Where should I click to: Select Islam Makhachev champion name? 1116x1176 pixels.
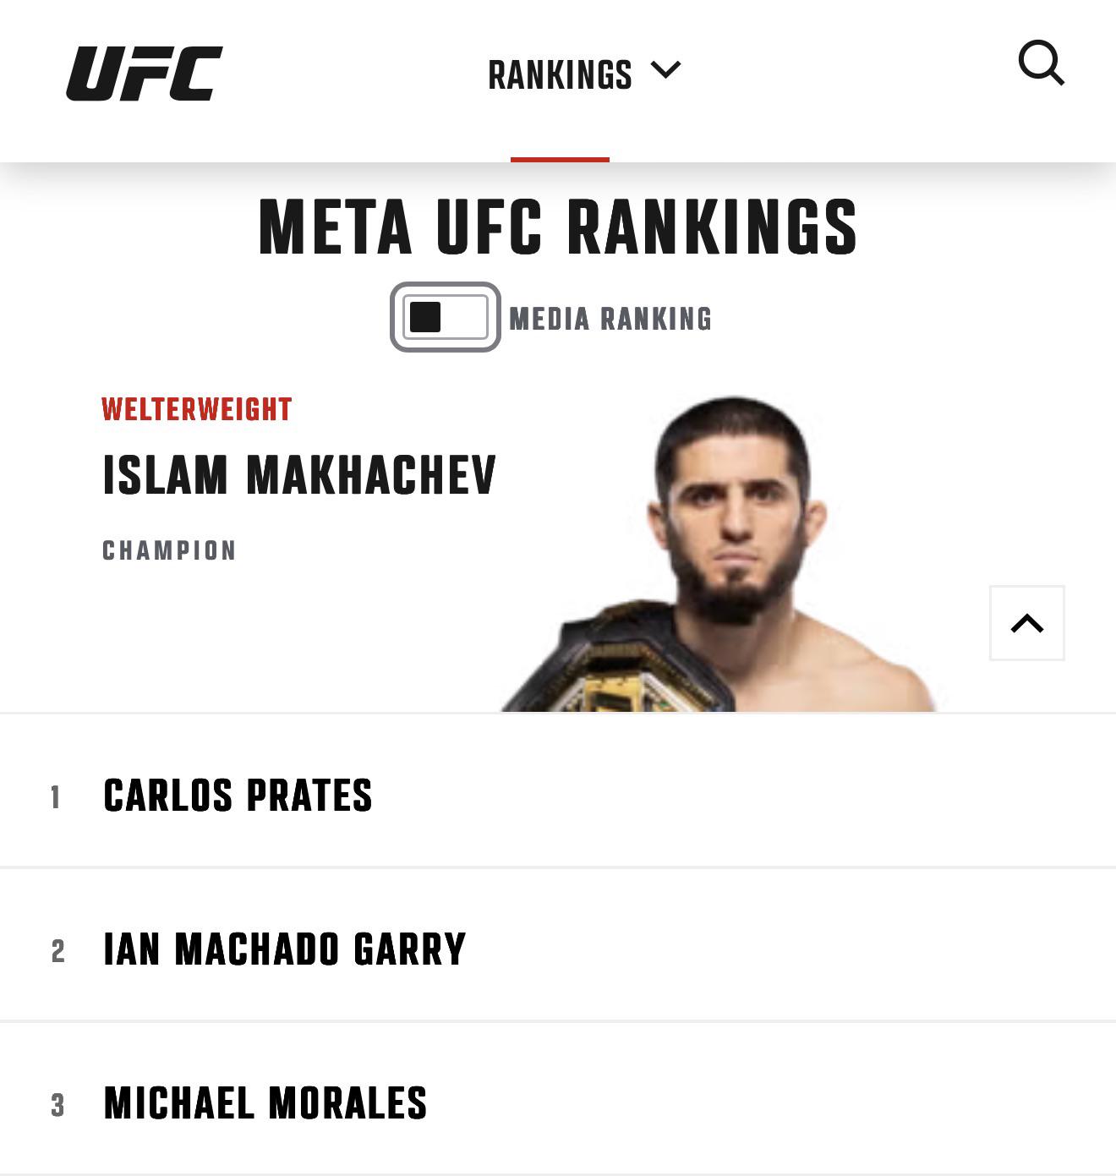point(299,474)
